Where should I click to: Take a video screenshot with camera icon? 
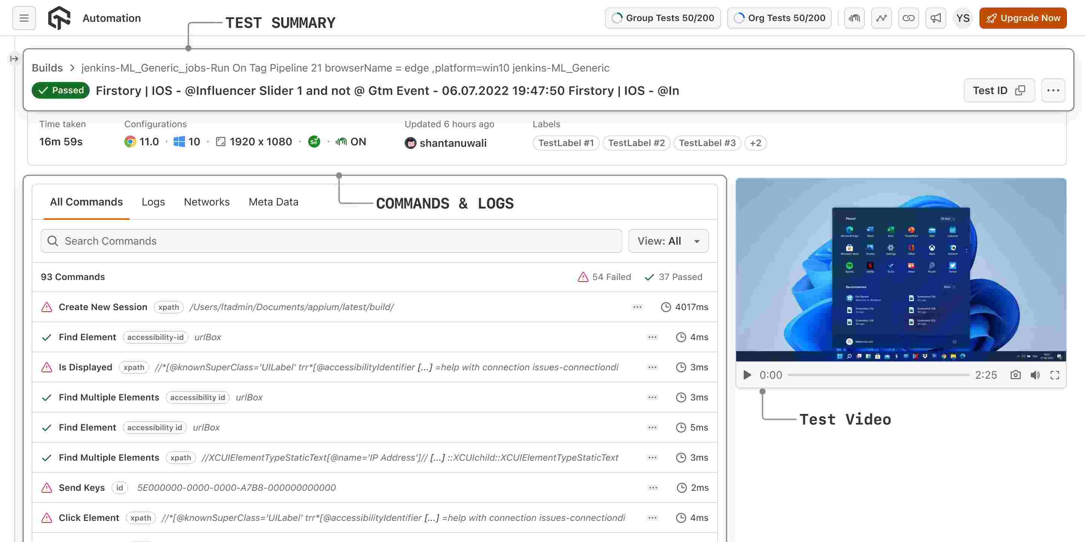click(1015, 375)
